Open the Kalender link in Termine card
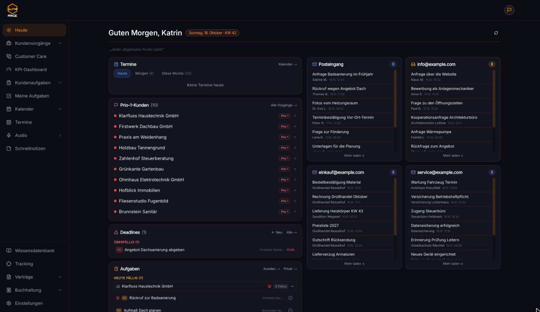This screenshot has width=540, height=312. point(288,64)
